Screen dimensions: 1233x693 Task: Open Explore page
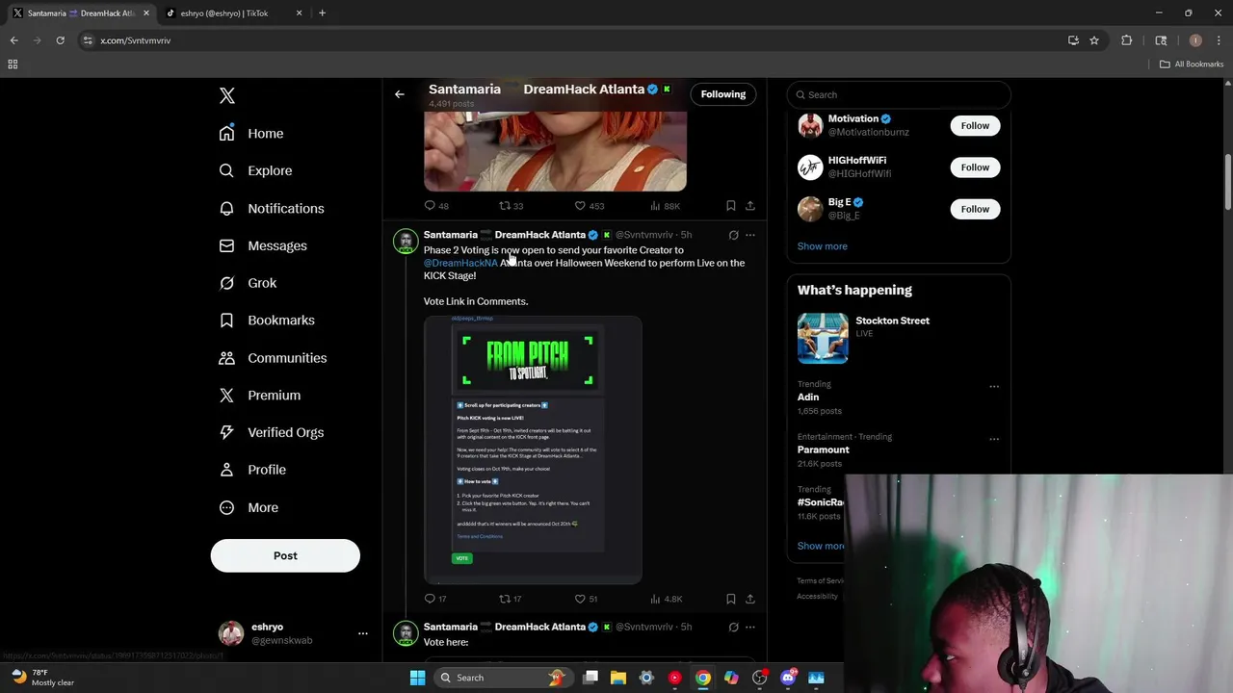[x=255, y=170]
